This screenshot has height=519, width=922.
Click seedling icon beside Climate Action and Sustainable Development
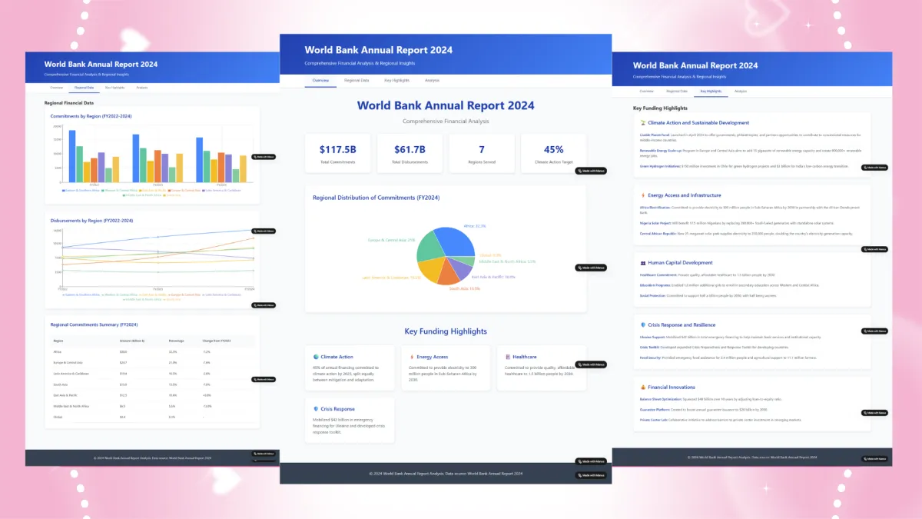point(643,122)
